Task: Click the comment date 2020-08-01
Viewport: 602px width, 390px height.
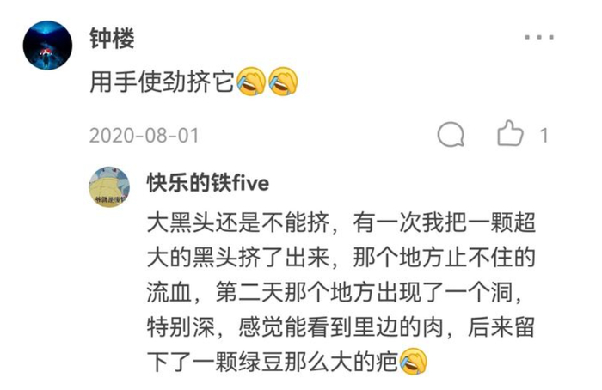Action: (144, 136)
